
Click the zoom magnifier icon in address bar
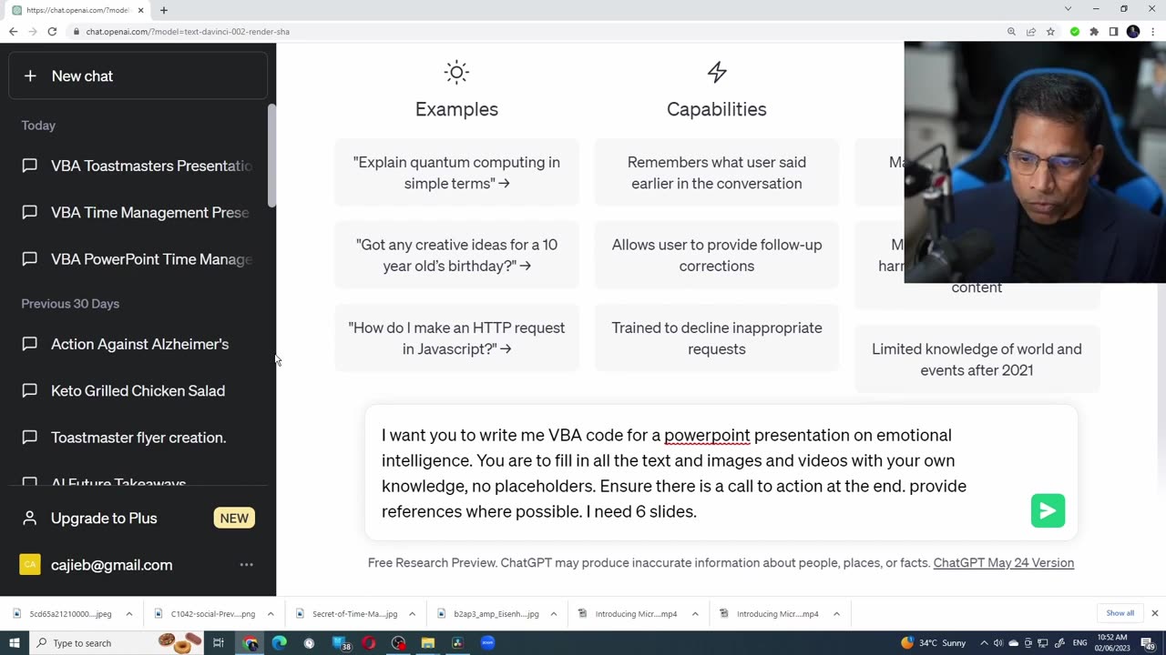point(1011,32)
